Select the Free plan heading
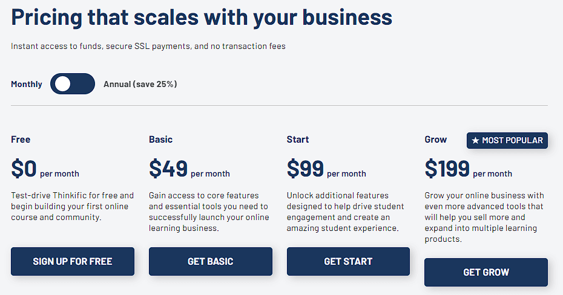This screenshot has height=295, width=563. pyautogui.click(x=21, y=140)
